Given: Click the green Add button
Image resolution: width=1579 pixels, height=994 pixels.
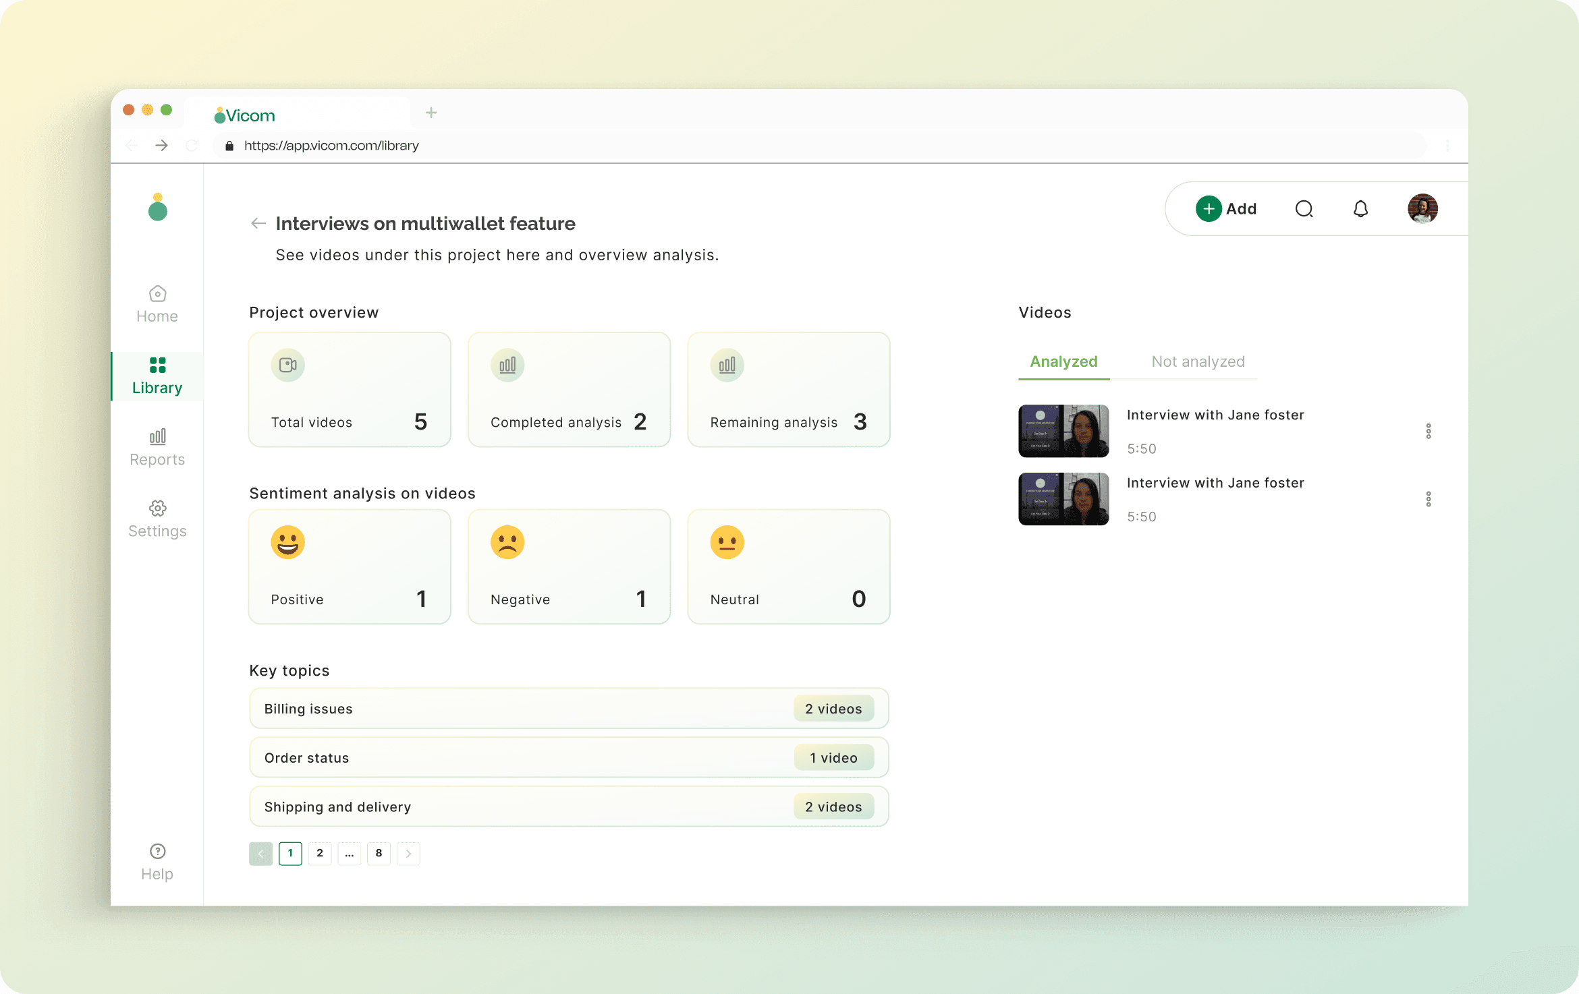Looking at the screenshot, I should coord(1225,209).
